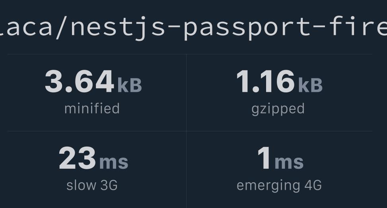The image size is (387, 208).
Task: Click divider between minified and gzipped stats
Action: 187,93
